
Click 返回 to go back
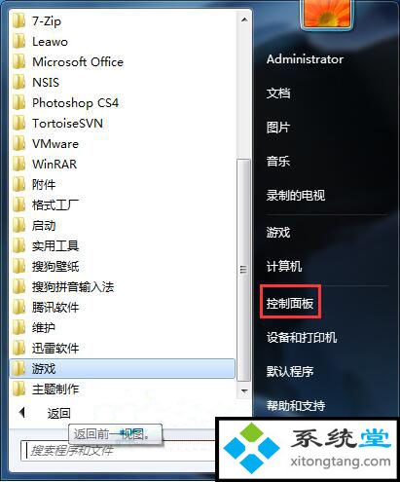point(58,413)
